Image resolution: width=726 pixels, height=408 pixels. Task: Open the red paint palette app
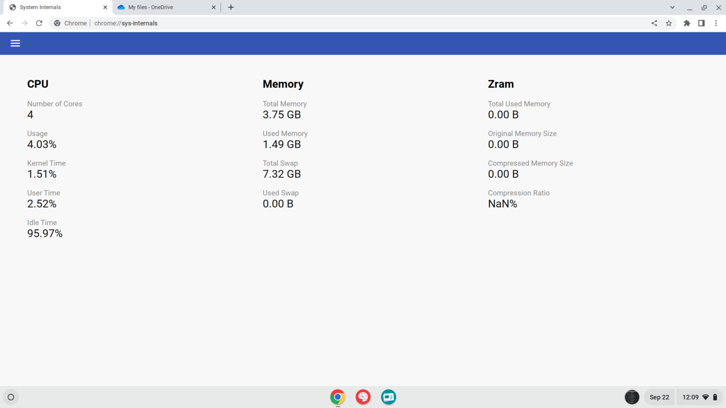363,397
